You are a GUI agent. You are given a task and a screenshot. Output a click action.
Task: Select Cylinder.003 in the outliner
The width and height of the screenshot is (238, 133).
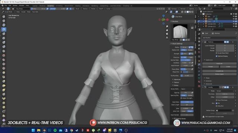click(x=212, y=24)
